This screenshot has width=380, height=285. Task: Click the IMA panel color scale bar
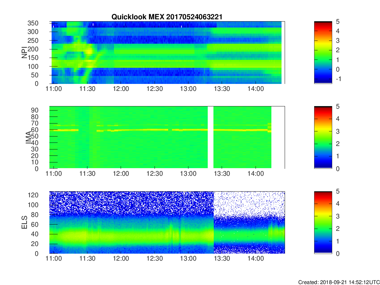tap(323, 137)
